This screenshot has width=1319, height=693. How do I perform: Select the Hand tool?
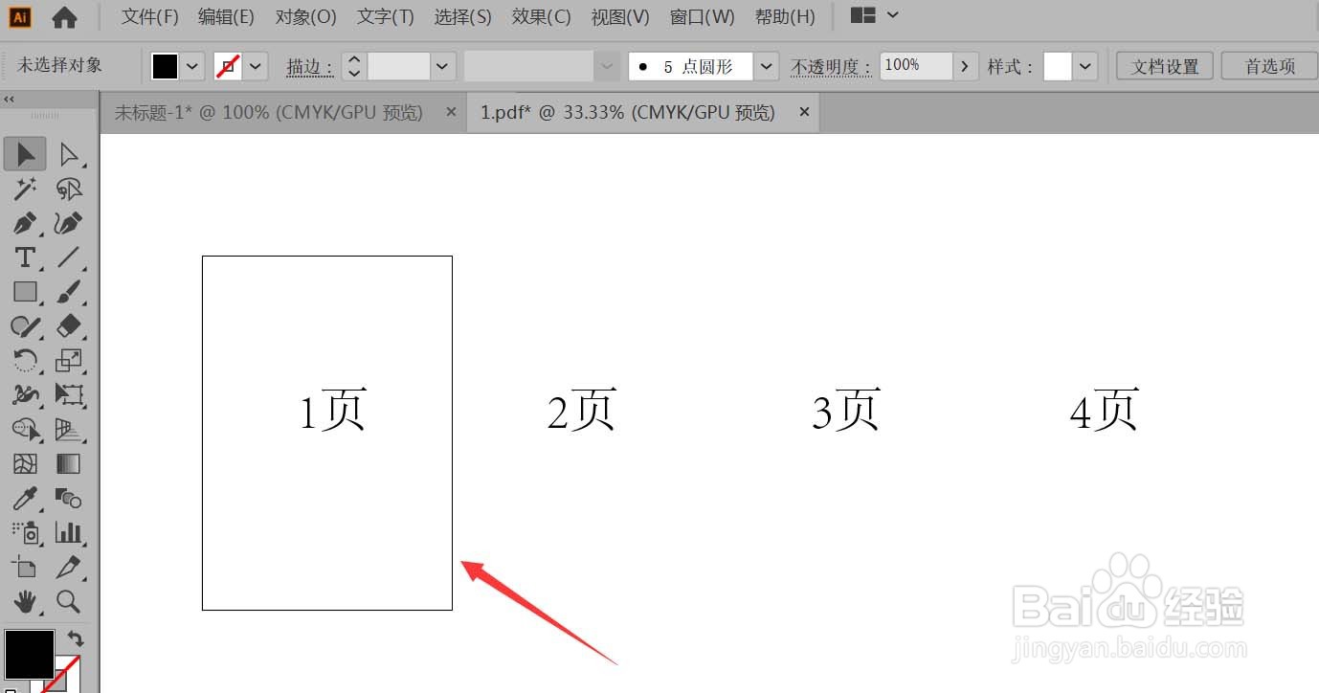(25, 602)
